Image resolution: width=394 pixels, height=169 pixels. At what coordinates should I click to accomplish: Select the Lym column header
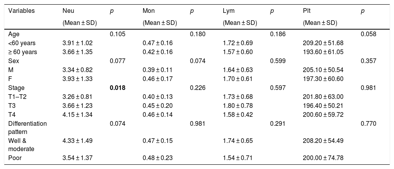click(x=228, y=11)
